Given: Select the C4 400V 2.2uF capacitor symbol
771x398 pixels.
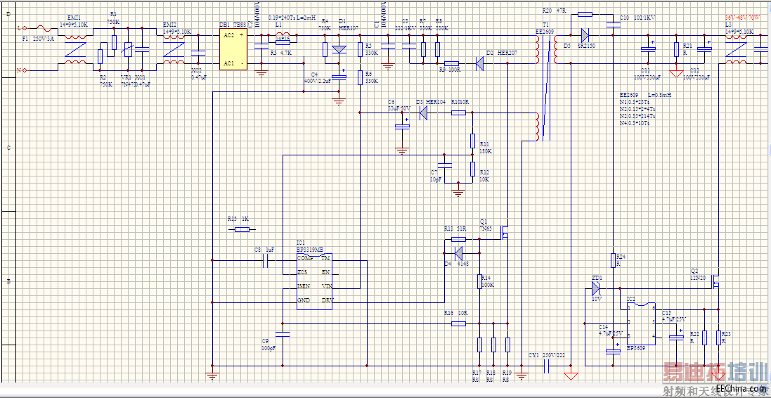Looking at the screenshot, I should 338,77.
